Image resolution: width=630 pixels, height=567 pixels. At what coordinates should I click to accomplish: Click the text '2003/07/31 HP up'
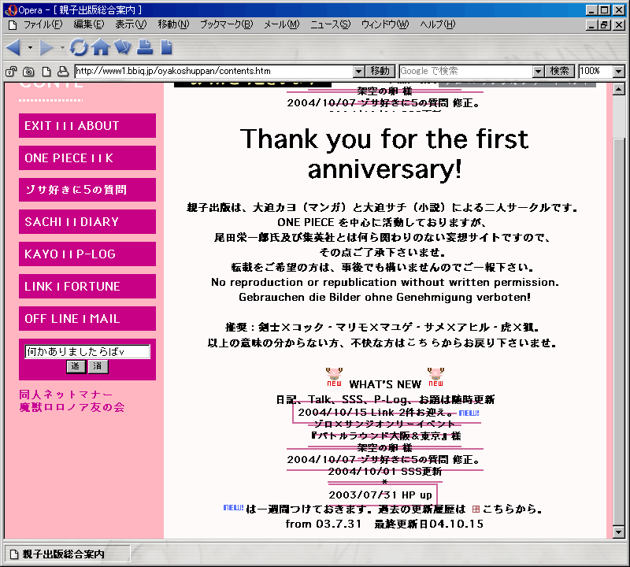pos(380,495)
